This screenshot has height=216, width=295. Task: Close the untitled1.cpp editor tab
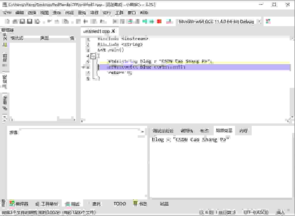(113, 31)
